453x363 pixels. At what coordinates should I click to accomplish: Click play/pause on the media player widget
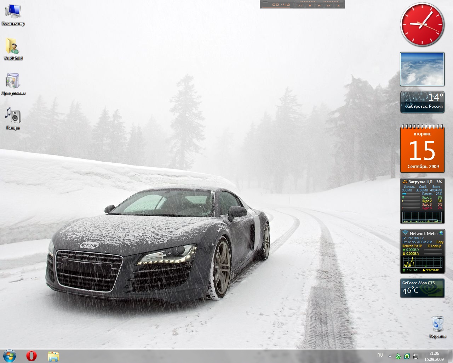coord(300,5)
